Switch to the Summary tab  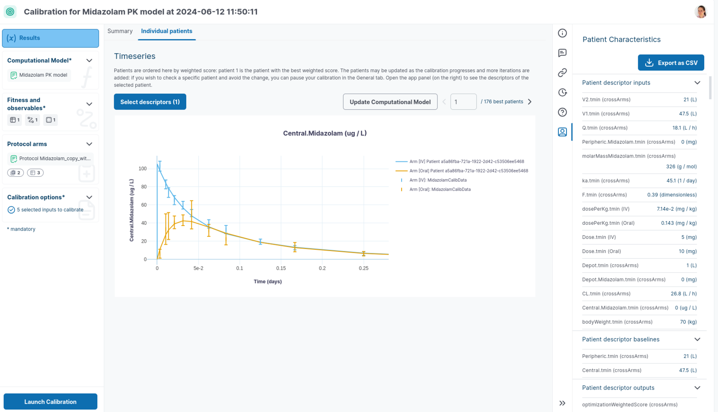120,31
